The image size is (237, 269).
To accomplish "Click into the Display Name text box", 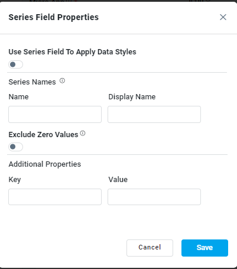I will pyautogui.click(x=154, y=114).
